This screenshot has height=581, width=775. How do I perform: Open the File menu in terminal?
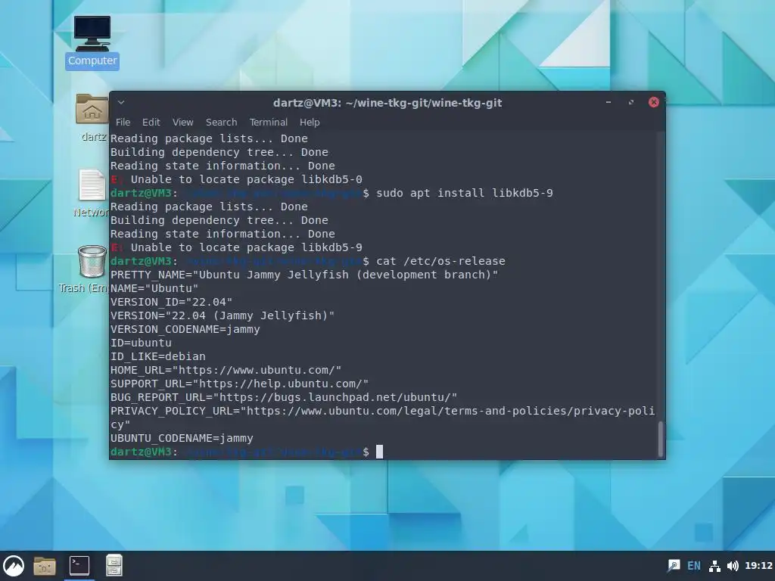coord(123,122)
